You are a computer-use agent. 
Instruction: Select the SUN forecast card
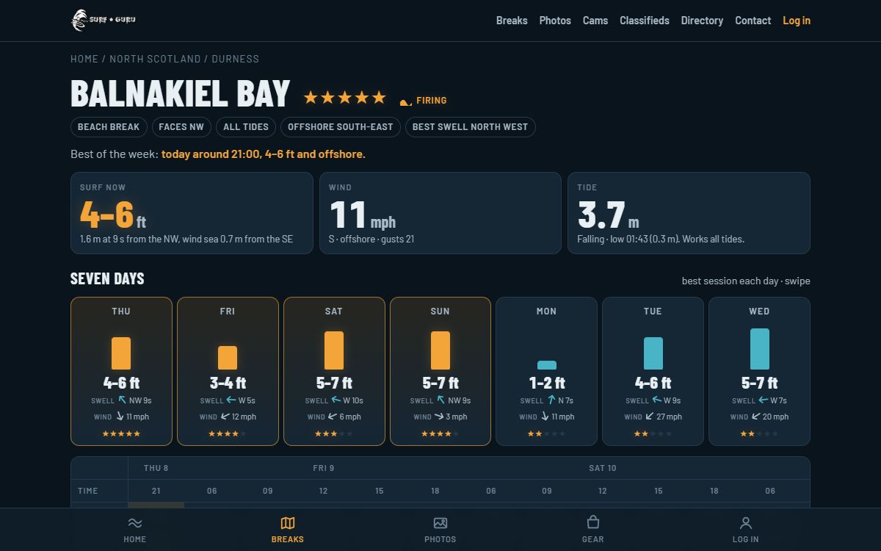pos(440,371)
